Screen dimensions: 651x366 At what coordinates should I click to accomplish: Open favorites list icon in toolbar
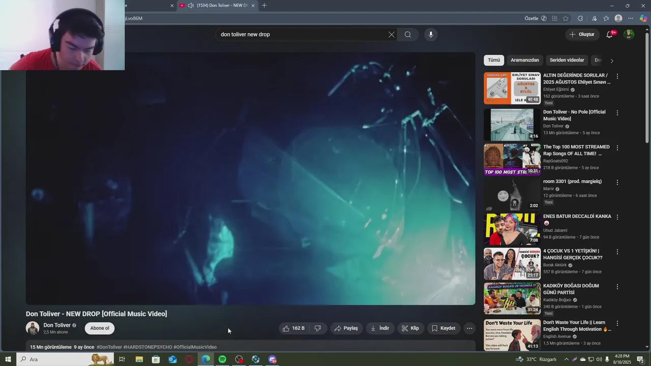[606, 18]
